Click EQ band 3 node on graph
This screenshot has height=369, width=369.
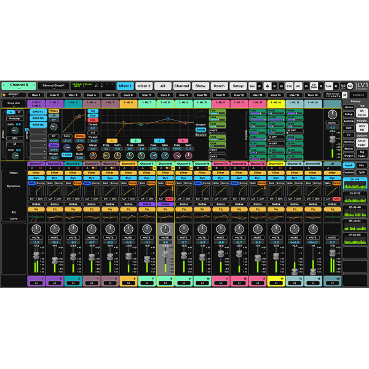(168, 119)
